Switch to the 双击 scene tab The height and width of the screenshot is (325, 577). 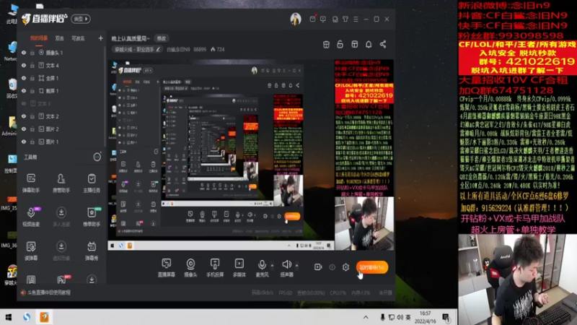tap(59, 38)
